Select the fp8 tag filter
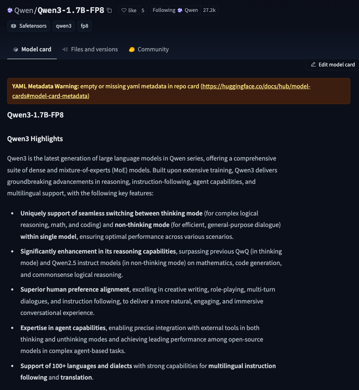The height and width of the screenshot is (390, 359). [x=84, y=26]
